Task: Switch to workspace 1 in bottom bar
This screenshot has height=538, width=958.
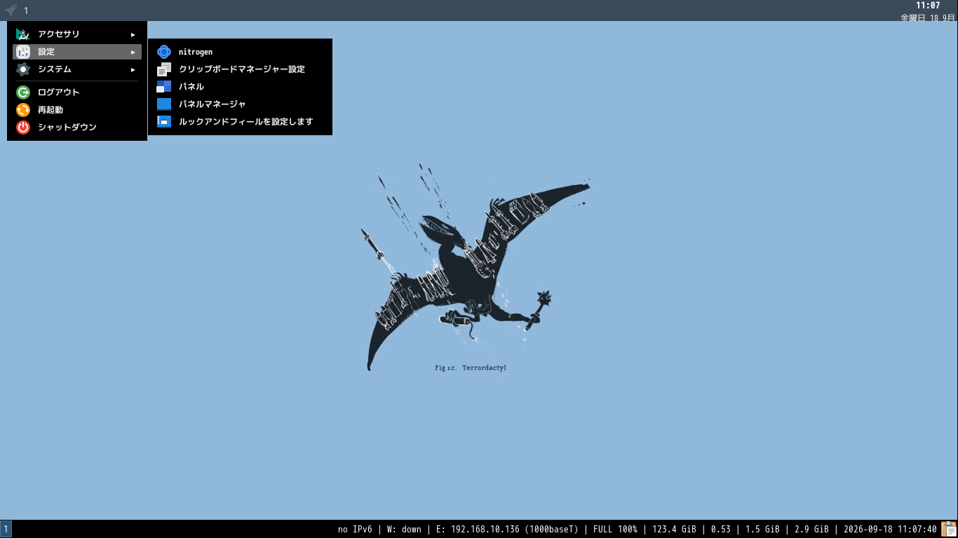Action: 6,529
